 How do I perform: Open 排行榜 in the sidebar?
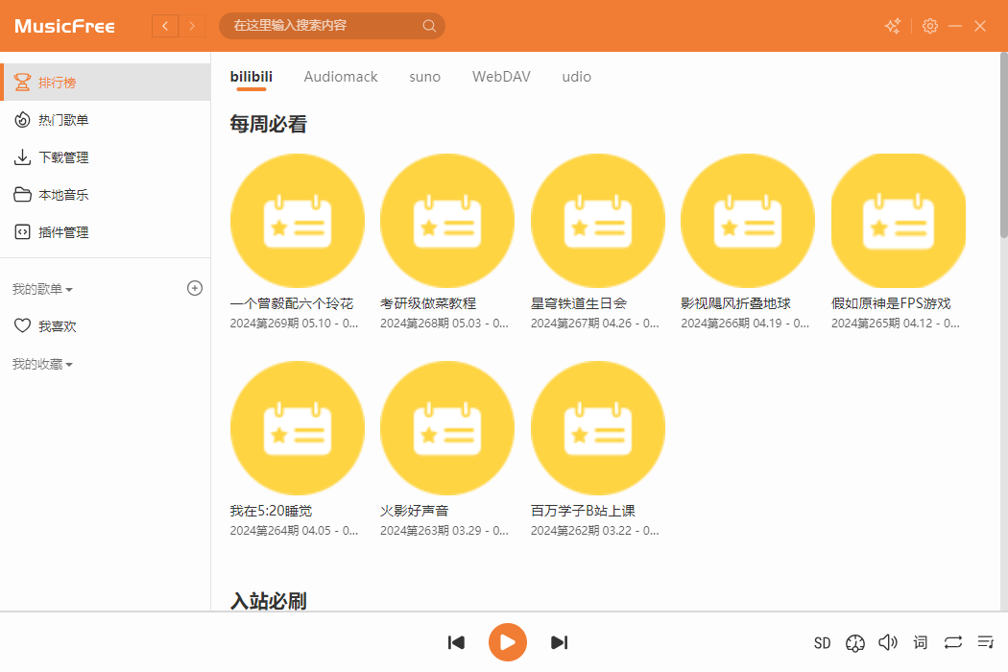(106, 83)
